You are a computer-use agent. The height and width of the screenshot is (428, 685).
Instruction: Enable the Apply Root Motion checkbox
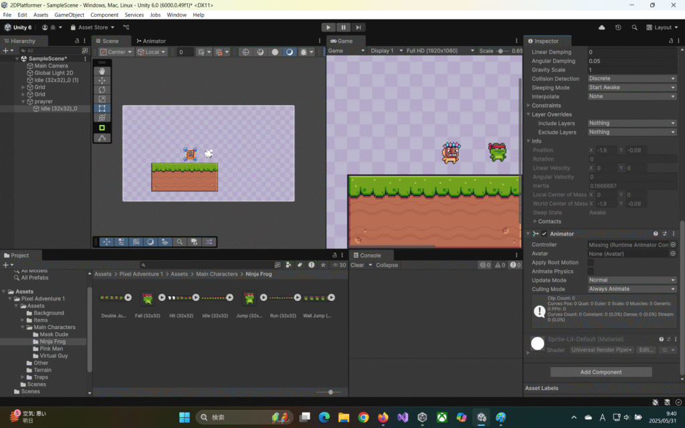point(591,262)
